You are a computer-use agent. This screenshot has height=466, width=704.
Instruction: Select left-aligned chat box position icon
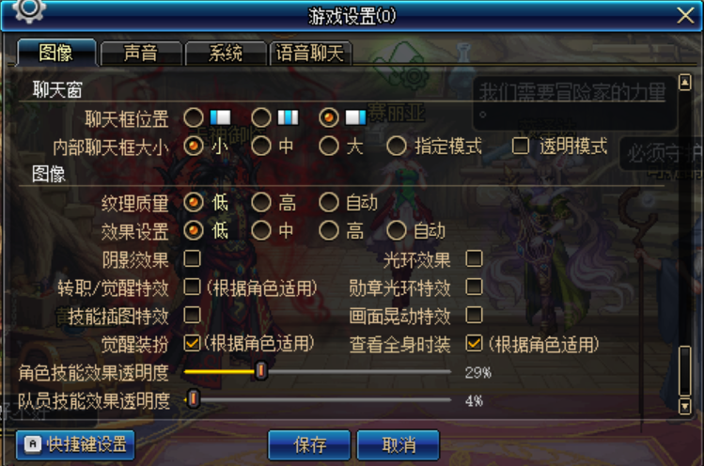tap(221, 117)
